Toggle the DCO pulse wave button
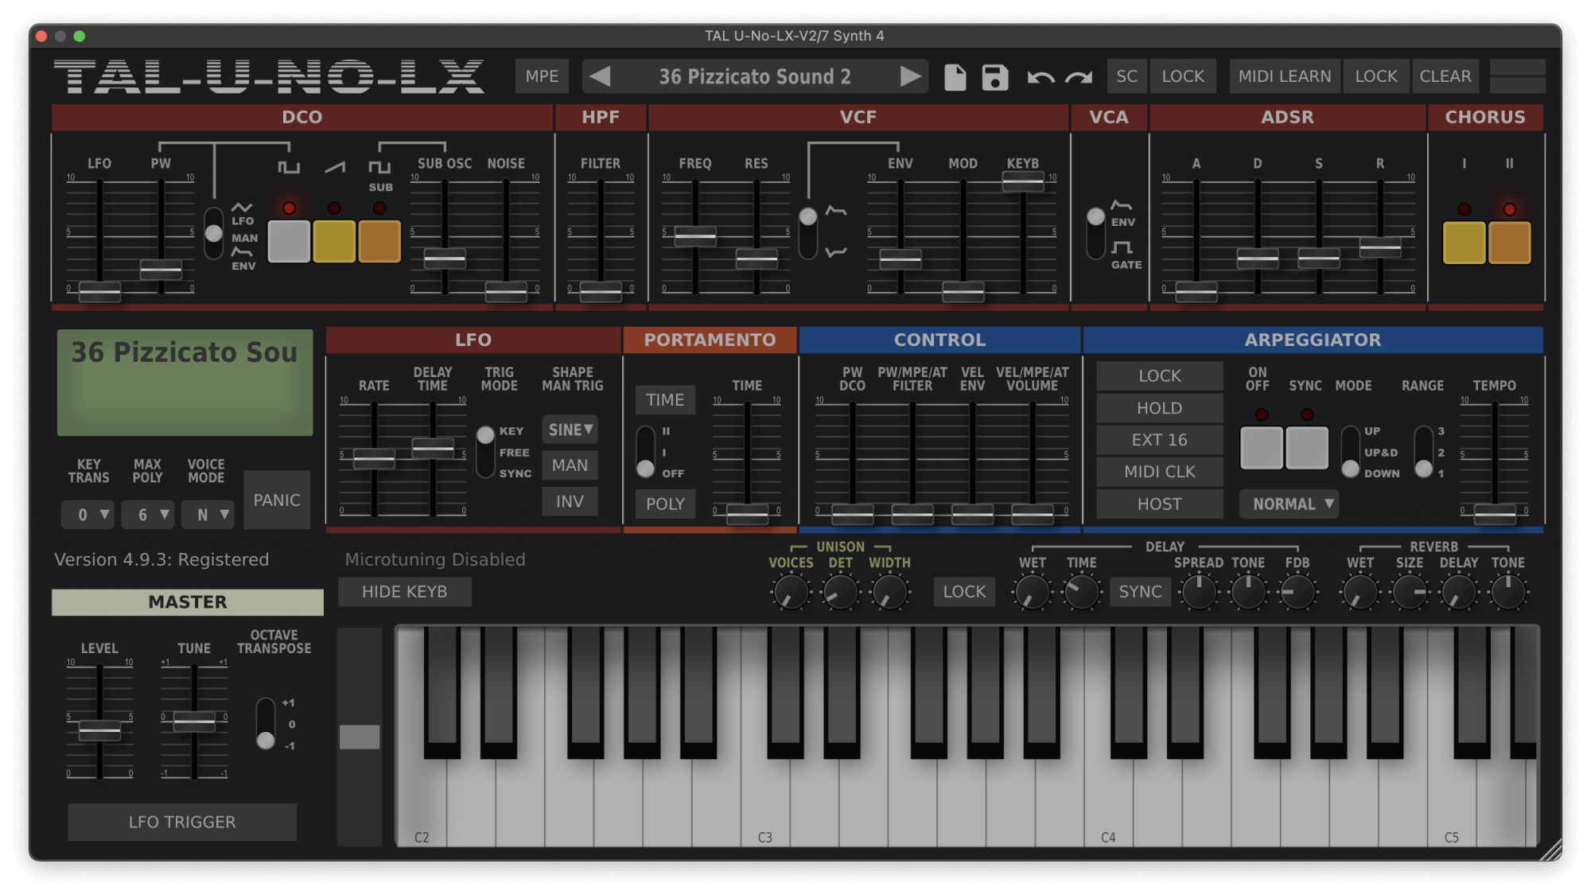Image resolution: width=1591 pixels, height=895 pixels. [289, 242]
